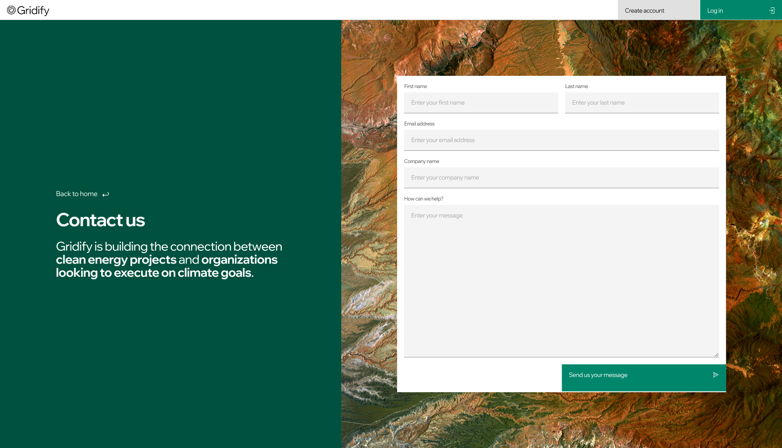Select the company name input field

(x=562, y=178)
